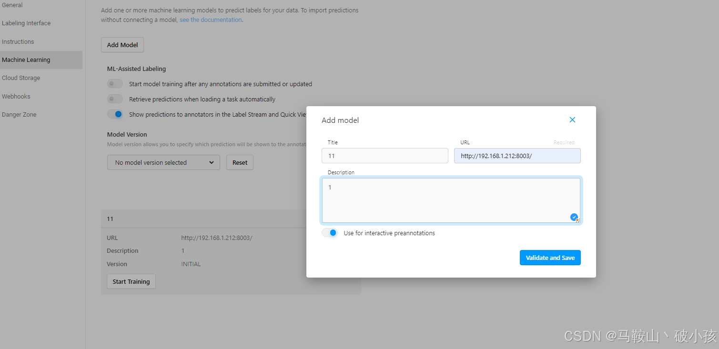
Task: Open the Danger Zone section
Action: [x=19, y=114]
